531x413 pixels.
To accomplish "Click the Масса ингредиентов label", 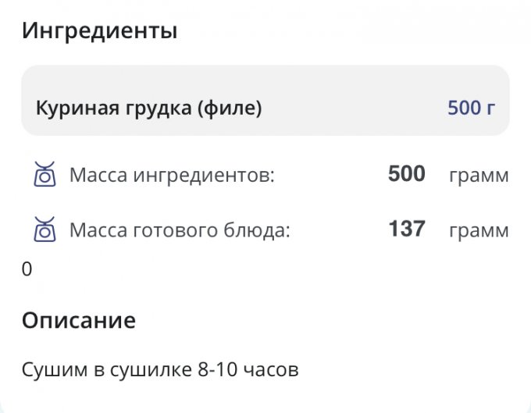I will point(172,175).
